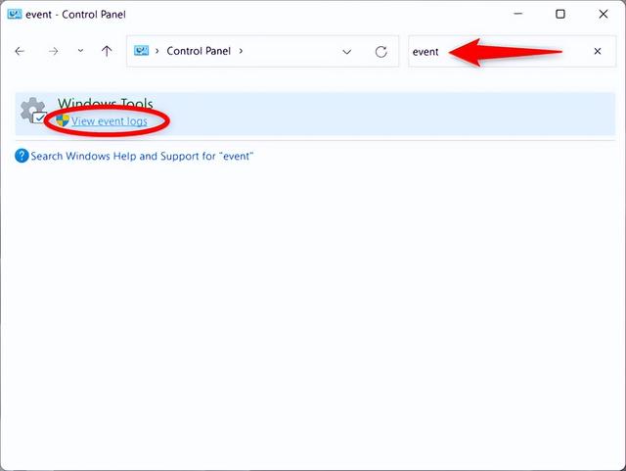Image resolution: width=626 pixels, height=471 pixels.
Task: Open address bar history dropdown
Action: coord(347,52)
